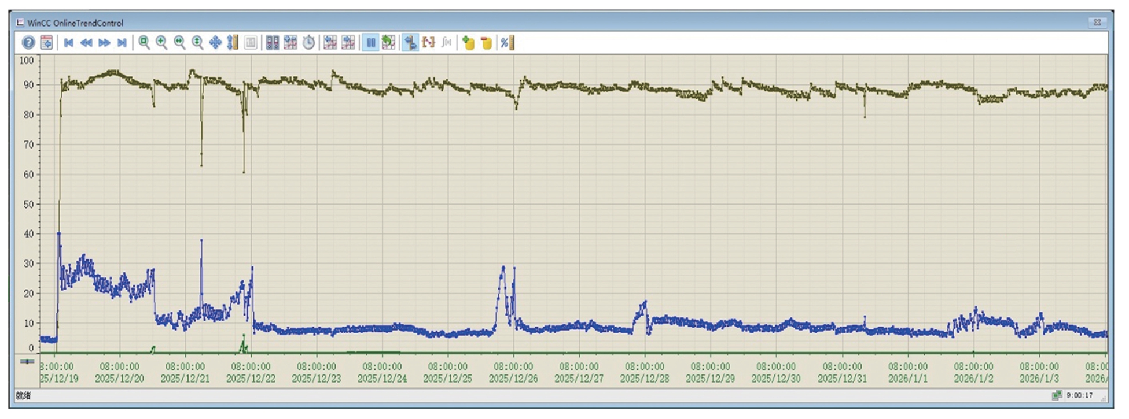The width and height of the screenshot is (1129, 419).
Task: Click the 2025/12/31 time axis label
Action: (x=843, y=379)
